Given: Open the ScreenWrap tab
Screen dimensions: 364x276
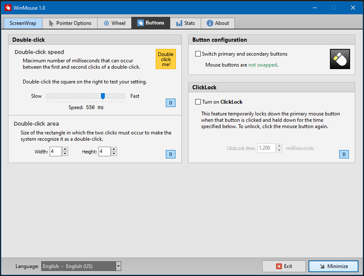Looking at the screenshot, I should [23, 23].
